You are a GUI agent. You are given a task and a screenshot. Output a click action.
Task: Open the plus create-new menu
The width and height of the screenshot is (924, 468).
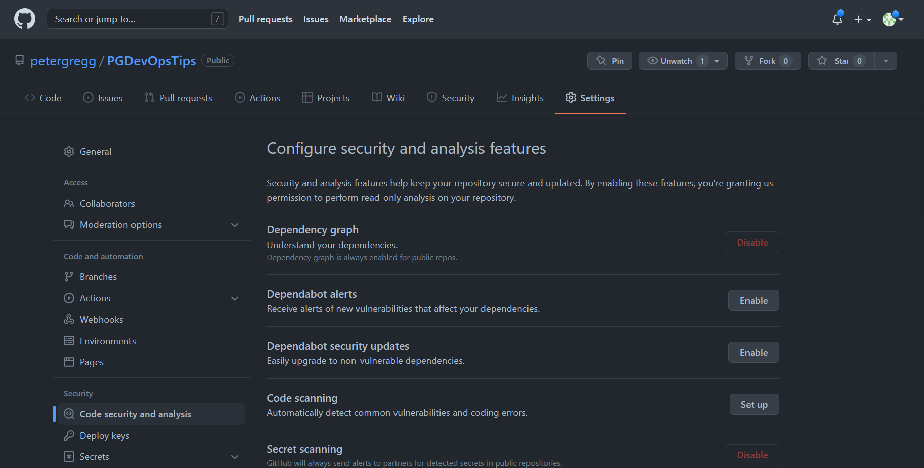pyautogui.click(x=862, y=19)
